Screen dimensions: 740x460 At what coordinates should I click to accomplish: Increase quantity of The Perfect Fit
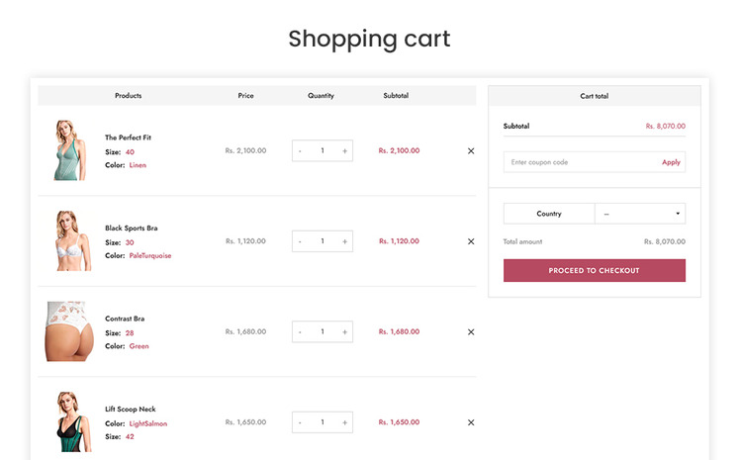[345, 151]
